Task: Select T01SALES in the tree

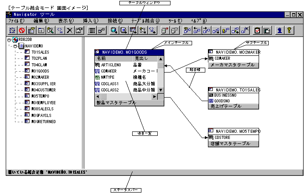Action: point(40,52)
